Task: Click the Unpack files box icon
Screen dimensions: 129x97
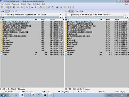Action: [x=44, y=8]
